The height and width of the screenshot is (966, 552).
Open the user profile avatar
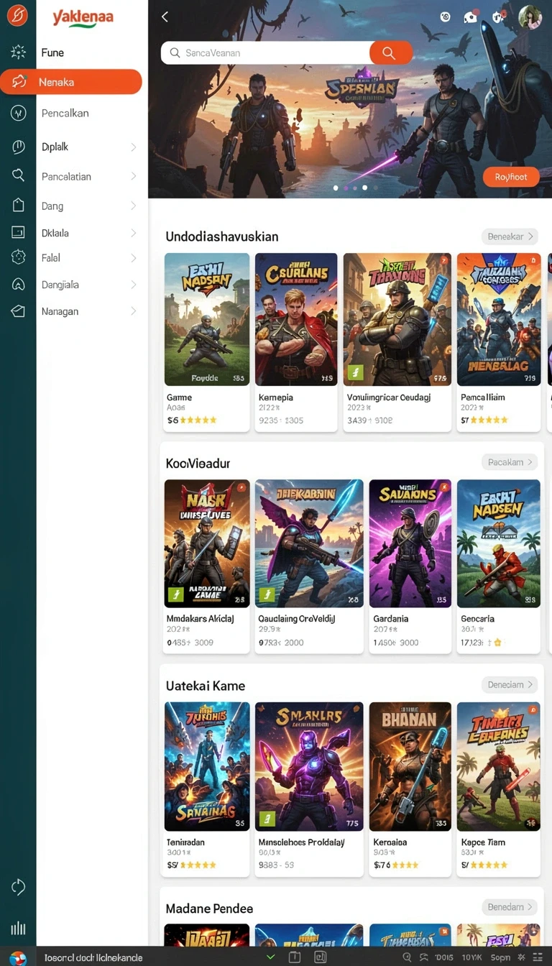pos(530,17)
